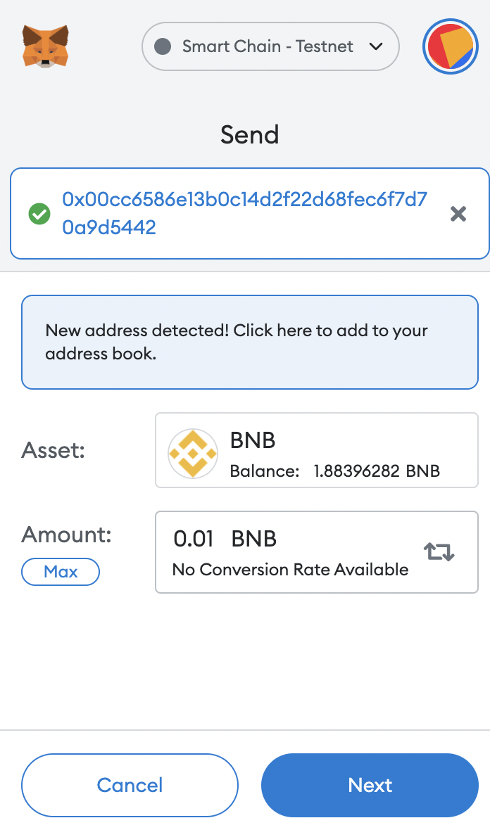Switch amount currency with swap arrows
The height and width of the screenshot is (837, 490).
(439, 551)
